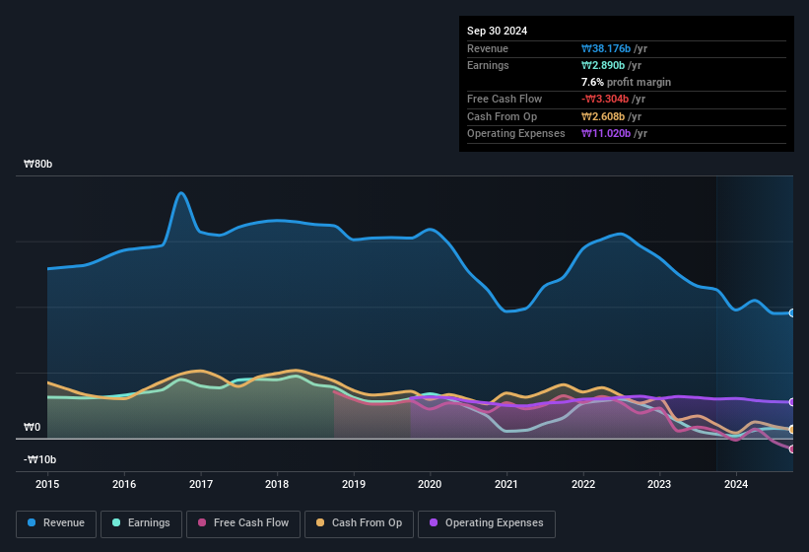Click the 2019 x-axis label
This screenshot has width=809, height=552.
coord(354,484)
